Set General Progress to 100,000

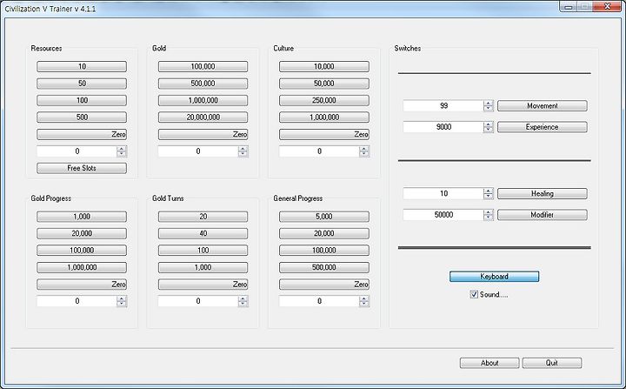tap(323, 251)
